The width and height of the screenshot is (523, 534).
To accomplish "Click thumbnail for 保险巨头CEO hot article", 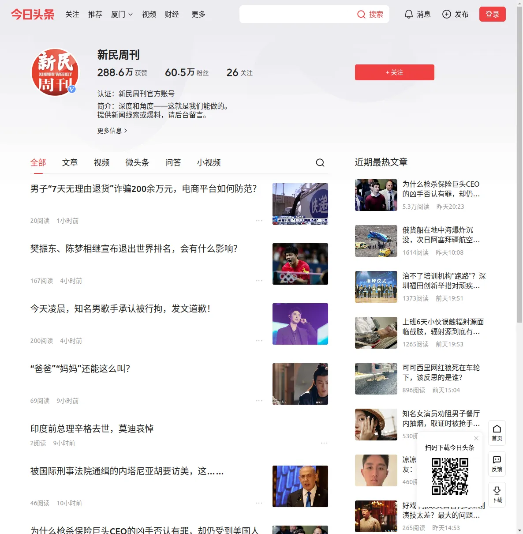I will 376,195.
